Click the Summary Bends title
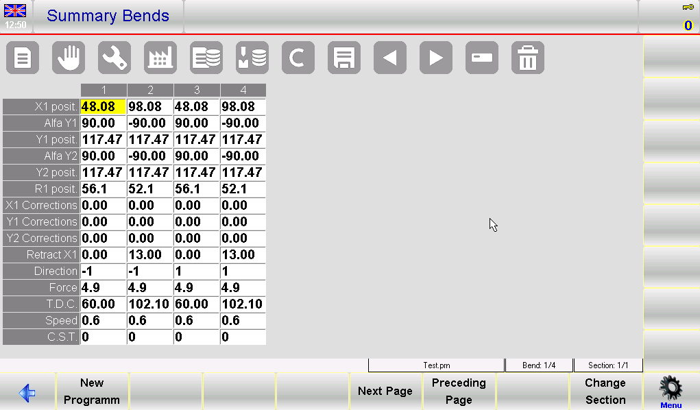 [108, 16]
